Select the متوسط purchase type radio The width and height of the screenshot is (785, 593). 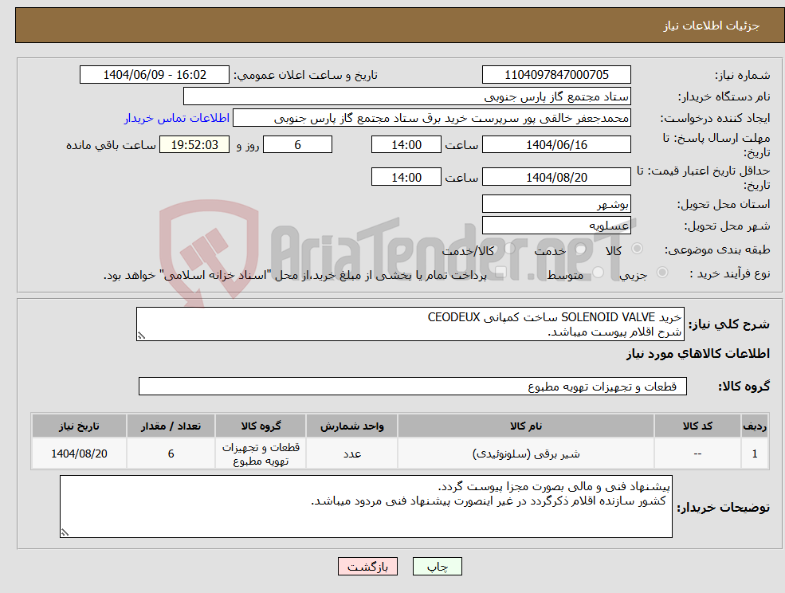point(598,273)
